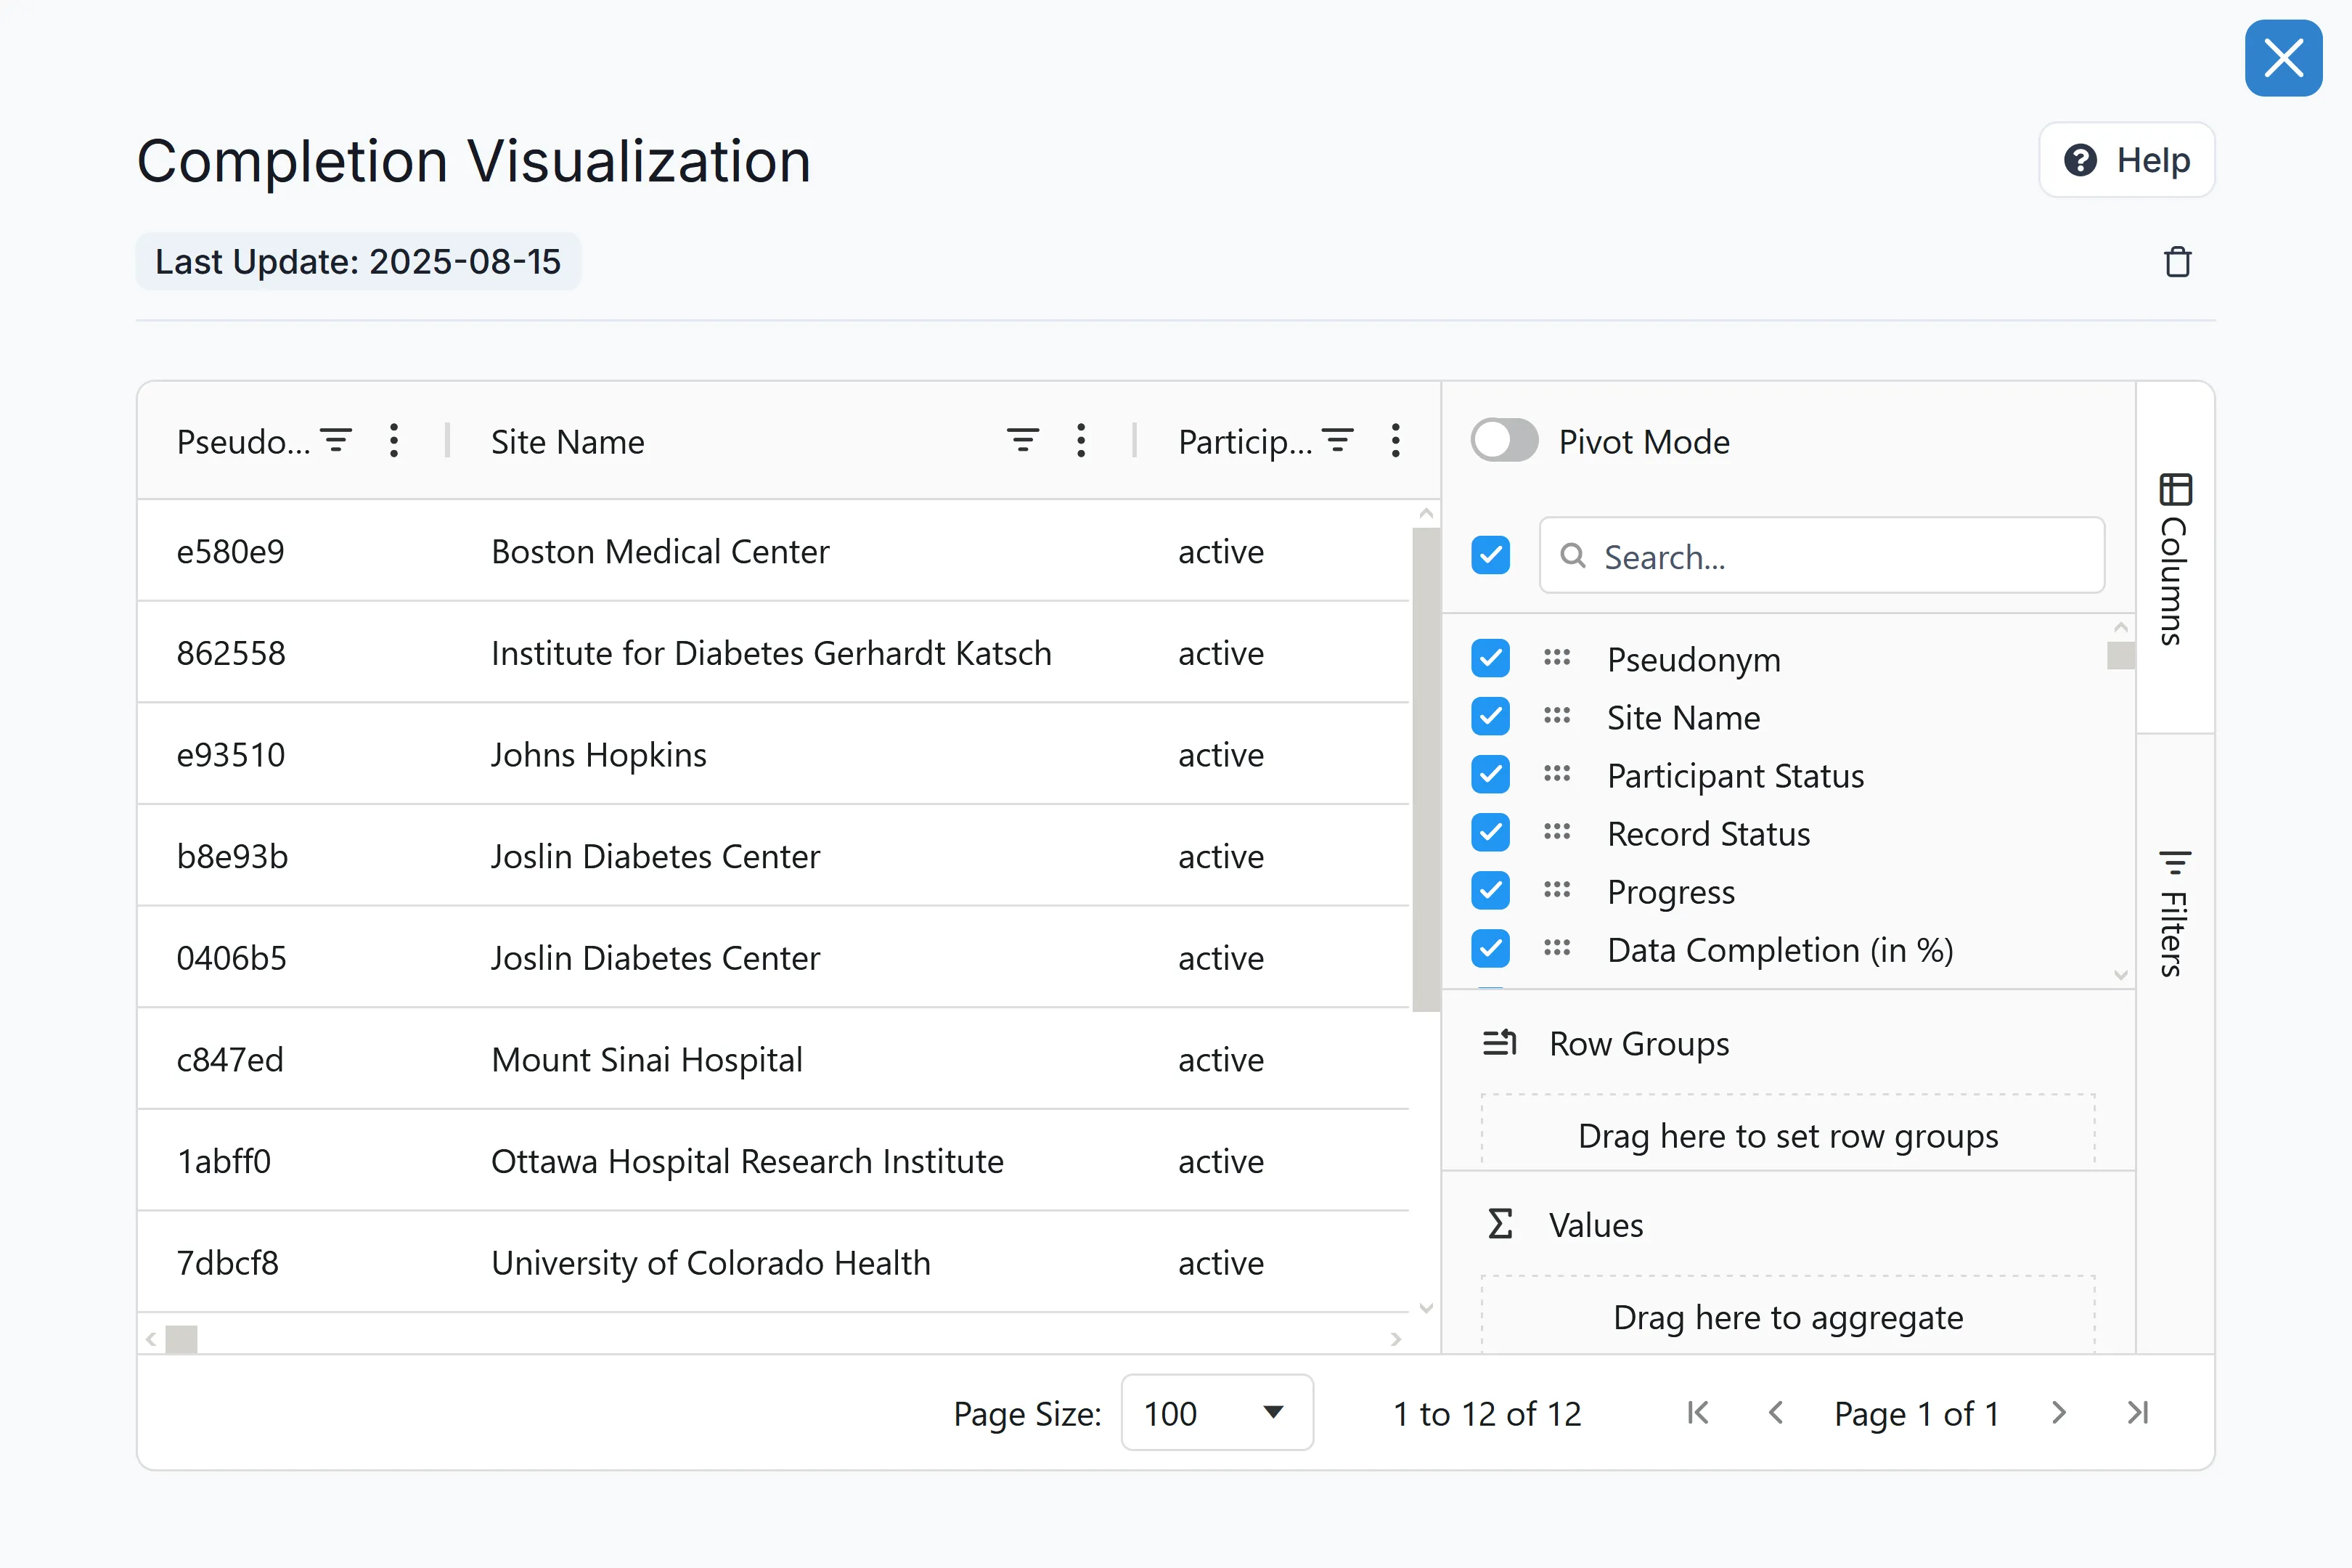This screenshot has width=2352, height=1568.
Task: Click the Help button
Action: point(2127,160)
